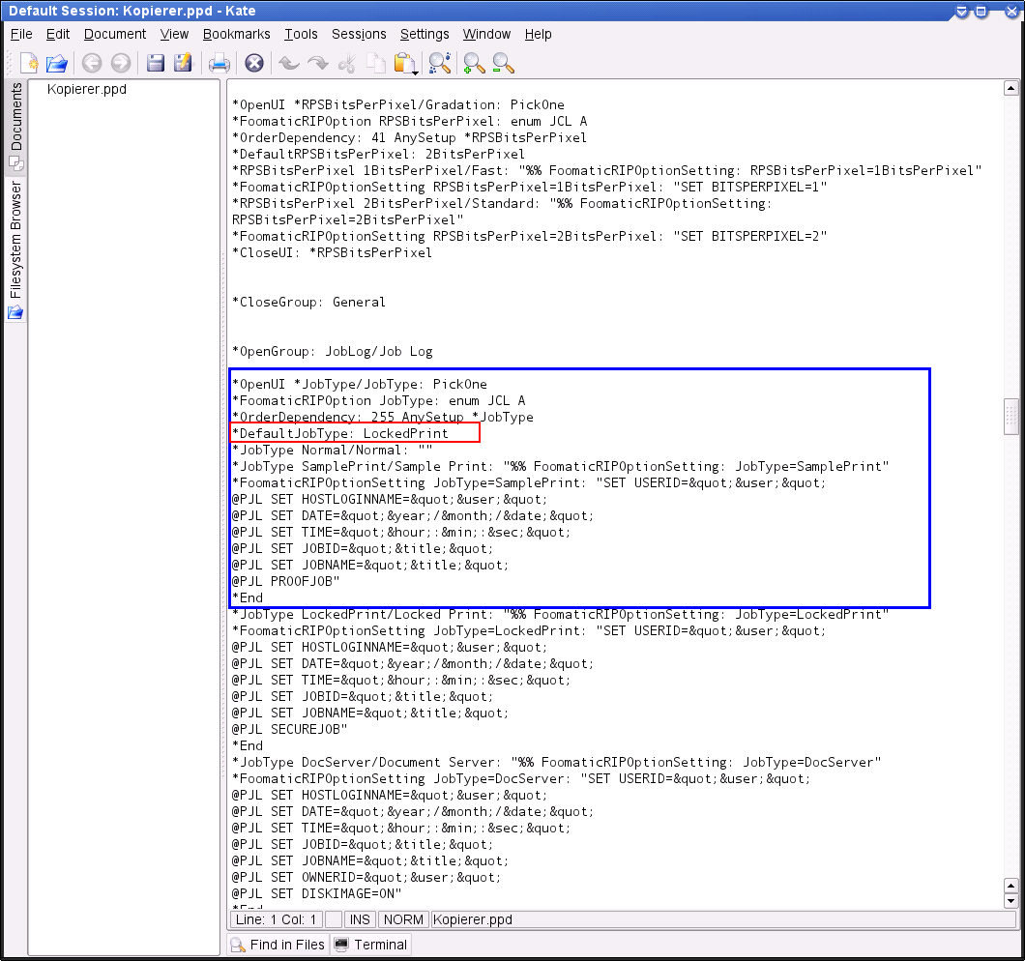Open the Bookmarks menu
Screen dimensions: 1025x961
(x=236, y=34)
